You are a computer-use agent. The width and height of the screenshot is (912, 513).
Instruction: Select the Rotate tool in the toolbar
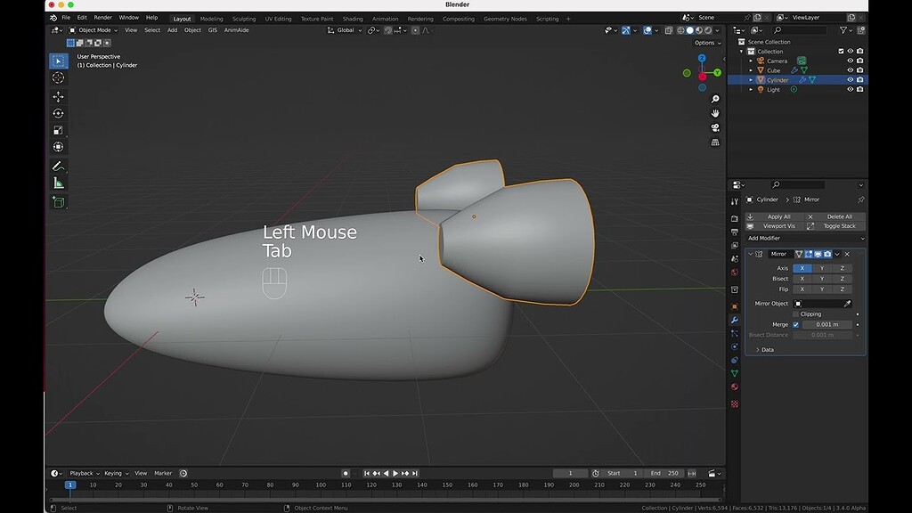pos(58,113)
